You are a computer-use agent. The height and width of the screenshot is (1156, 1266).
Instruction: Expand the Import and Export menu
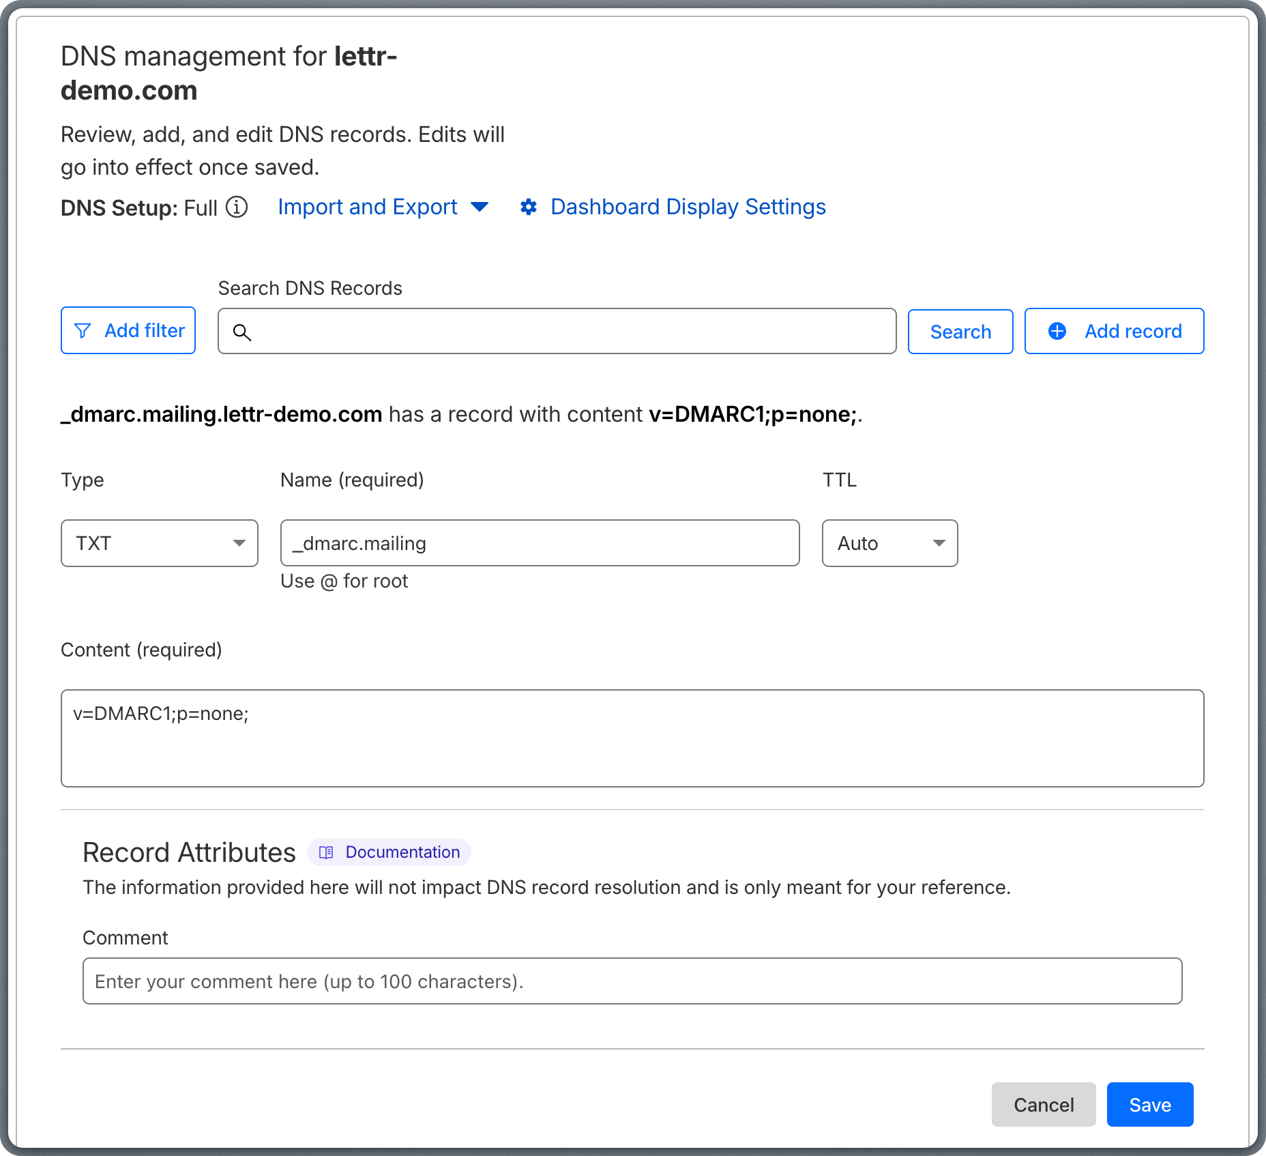point(368,207)
